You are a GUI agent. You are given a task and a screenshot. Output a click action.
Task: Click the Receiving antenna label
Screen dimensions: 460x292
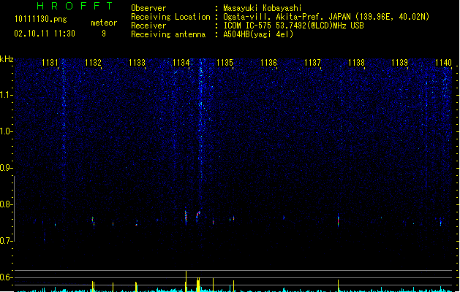point(168,34)
